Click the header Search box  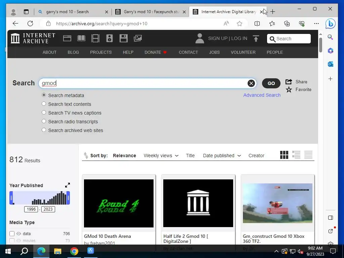tap(289, 39)
